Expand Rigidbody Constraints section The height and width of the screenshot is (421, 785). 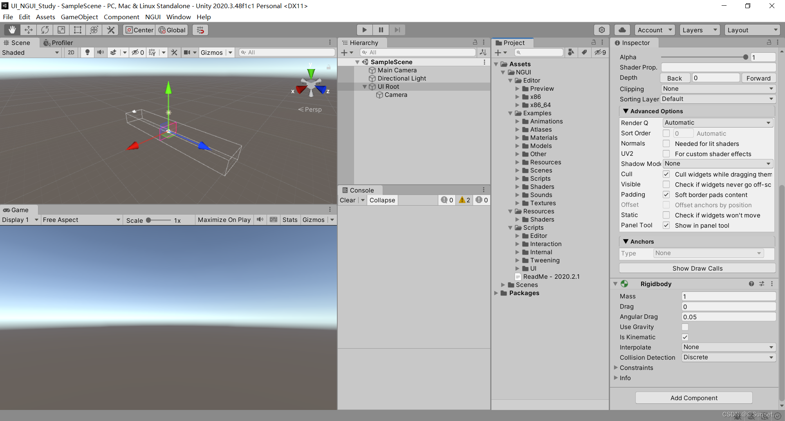(616, 367)
